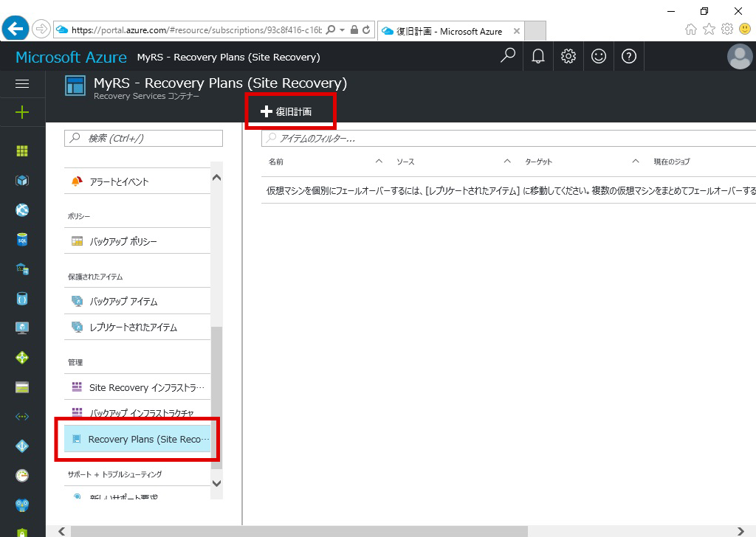Select Recovery Plans (Site Recovery) menu item

pos(137,439)
